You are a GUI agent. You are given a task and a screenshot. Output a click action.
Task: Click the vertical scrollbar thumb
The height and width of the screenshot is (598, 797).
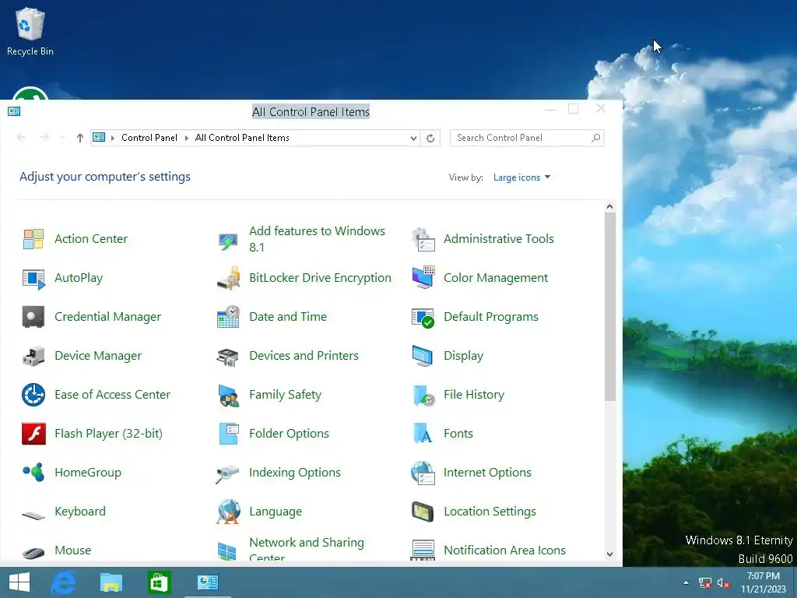[x=610, y=307]
